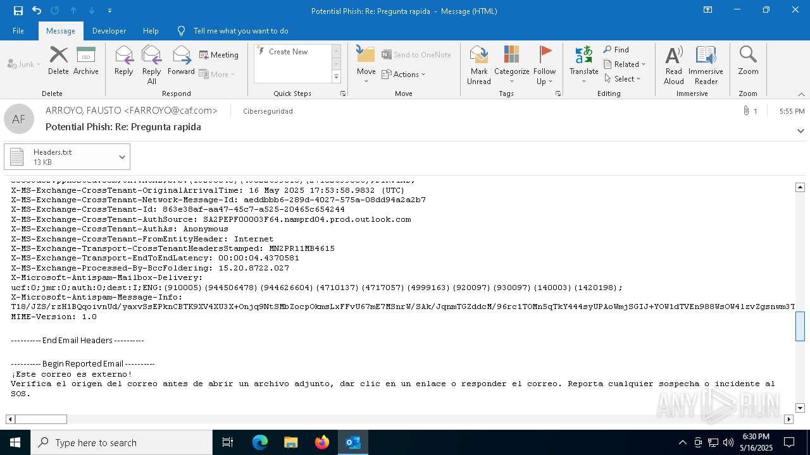Open Headers.txt attachment options arrow
The height and width of the screenshot is (455, 810).
[122, 157]
